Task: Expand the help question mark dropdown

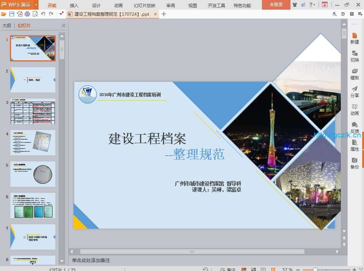Action: tap(313, 5)
